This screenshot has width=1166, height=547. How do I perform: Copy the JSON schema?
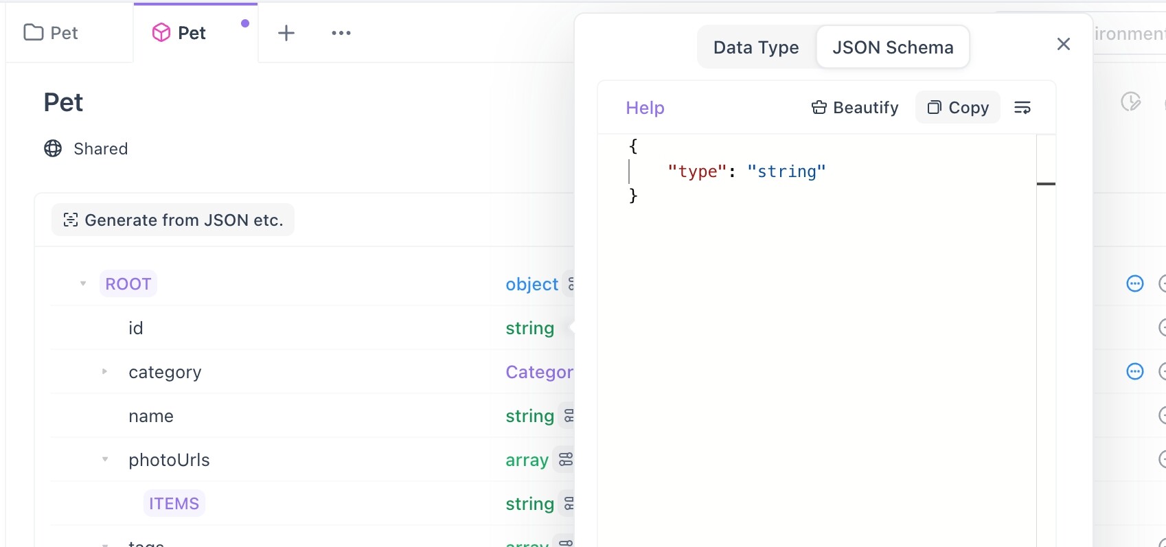pyautogui.click(x=957, y=108)
